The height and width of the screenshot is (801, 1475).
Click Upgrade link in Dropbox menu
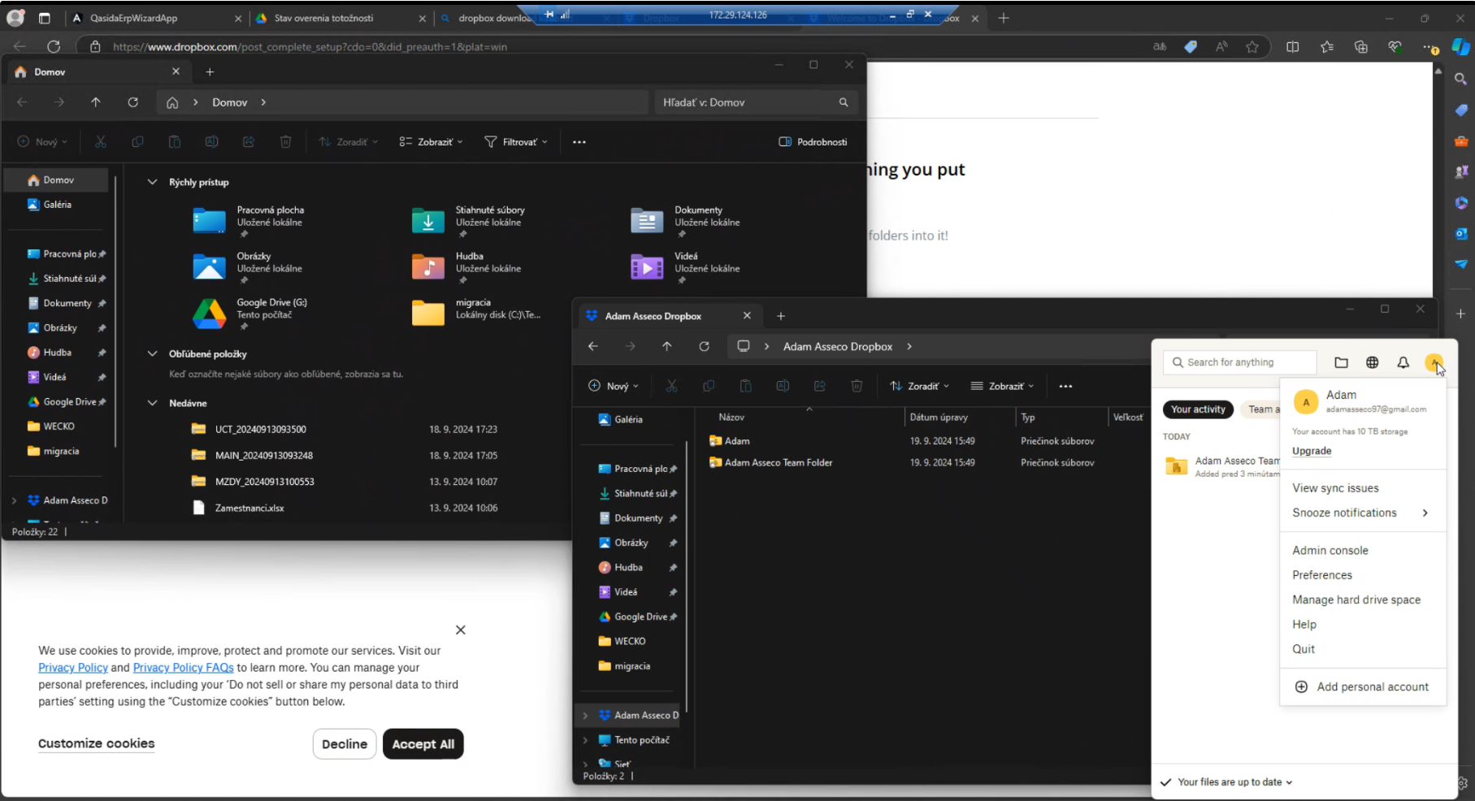tap(1312, 451)
